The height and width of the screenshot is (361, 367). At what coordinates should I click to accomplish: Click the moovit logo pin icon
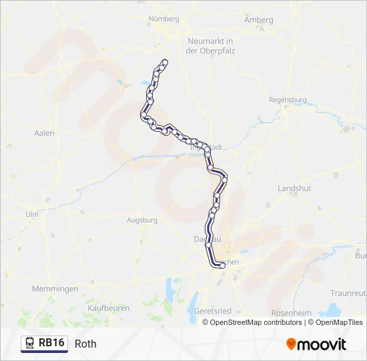[x=291, y=344]
